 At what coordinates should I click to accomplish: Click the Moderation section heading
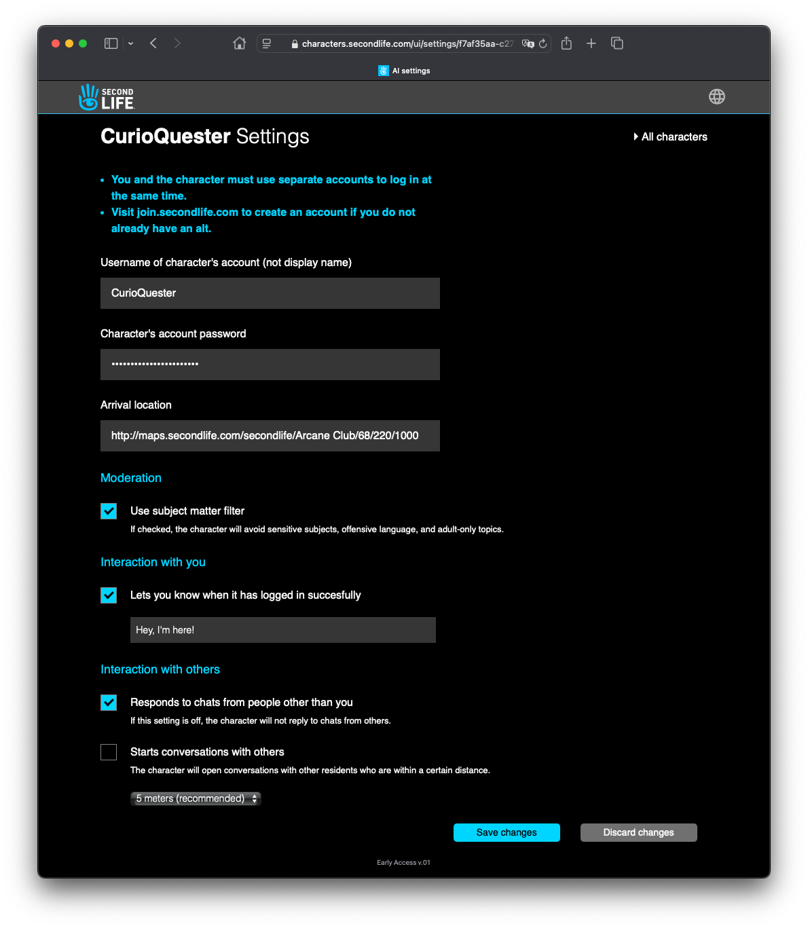tap(131, 478)
